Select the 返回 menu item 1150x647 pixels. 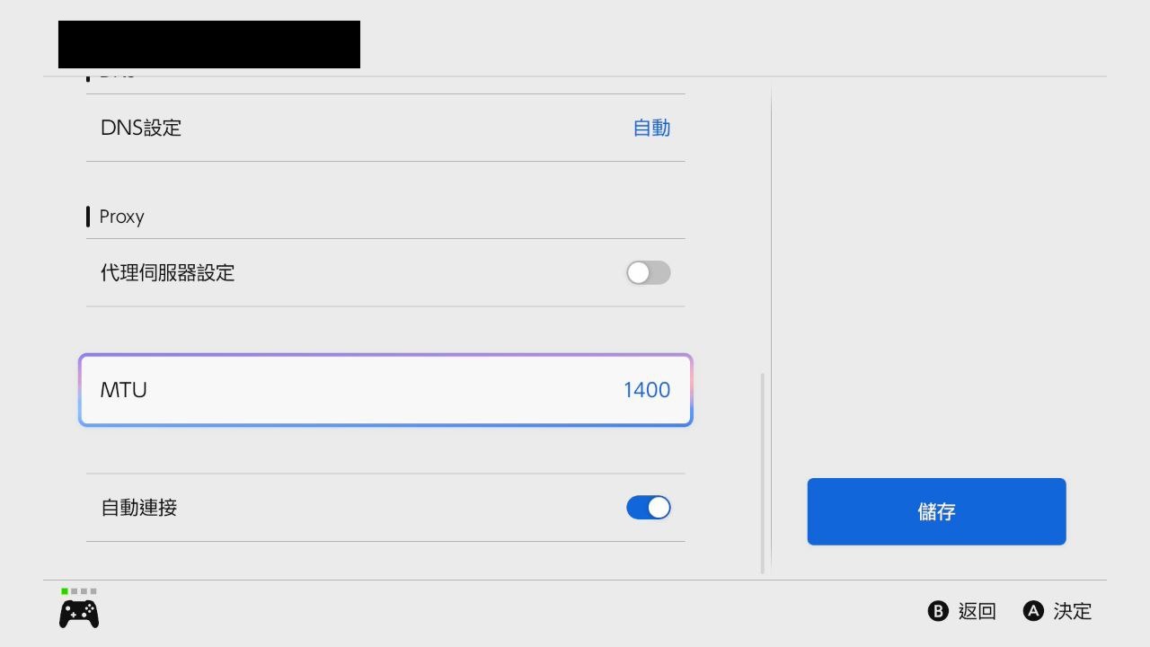pyautogui.click(x=977, y=611)
